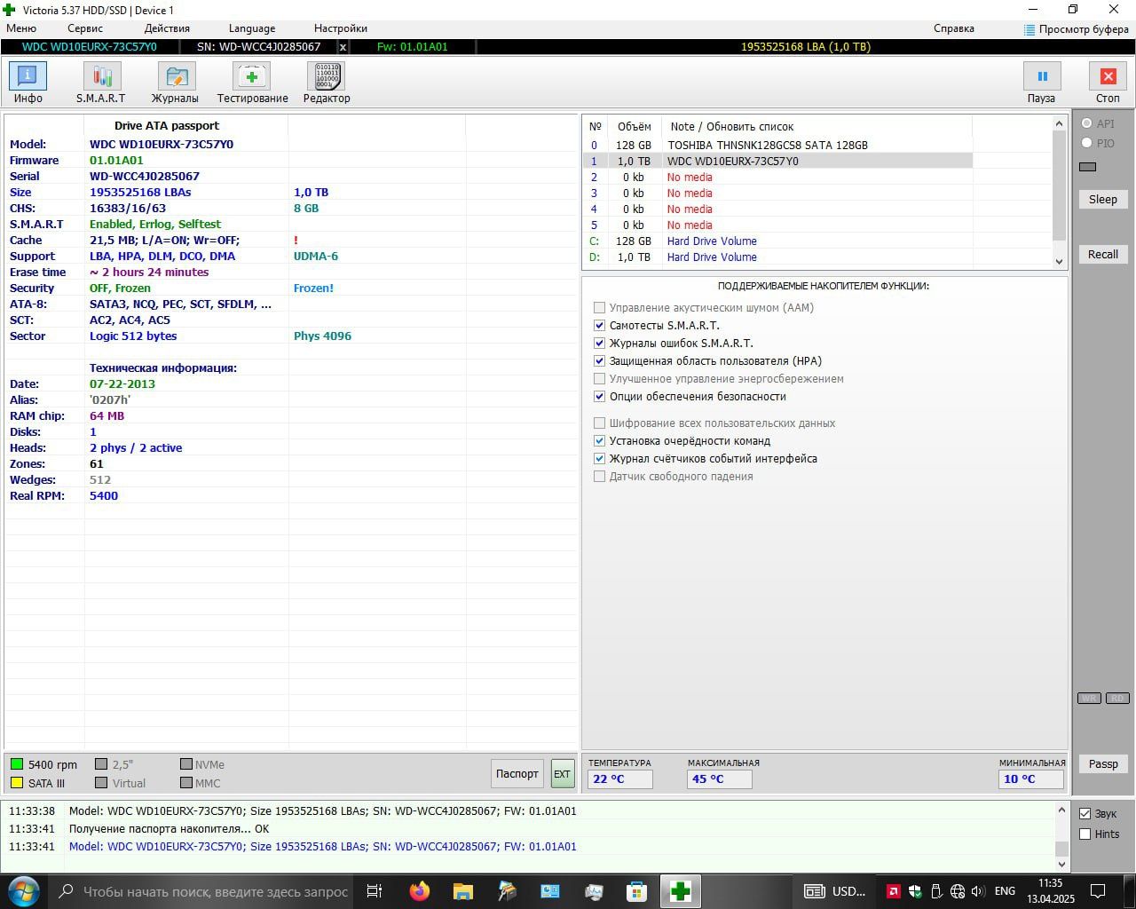Viewport: 1136px width, 909px height.
Task: Open the Журналы toolbar icon
Action: (x=177, y=76)
